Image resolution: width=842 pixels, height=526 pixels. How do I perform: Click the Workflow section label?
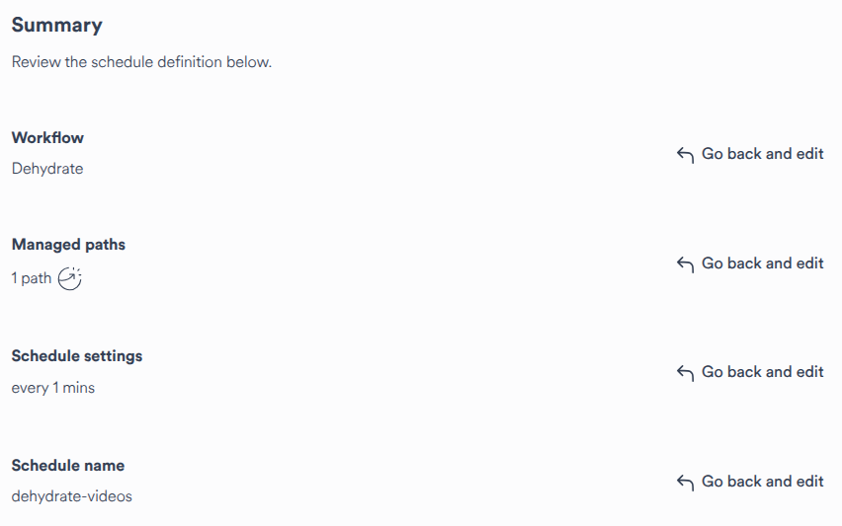tap(47, 138)
